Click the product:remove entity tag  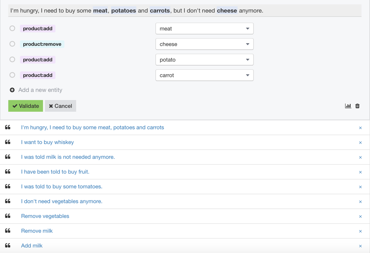click(42, 44)
